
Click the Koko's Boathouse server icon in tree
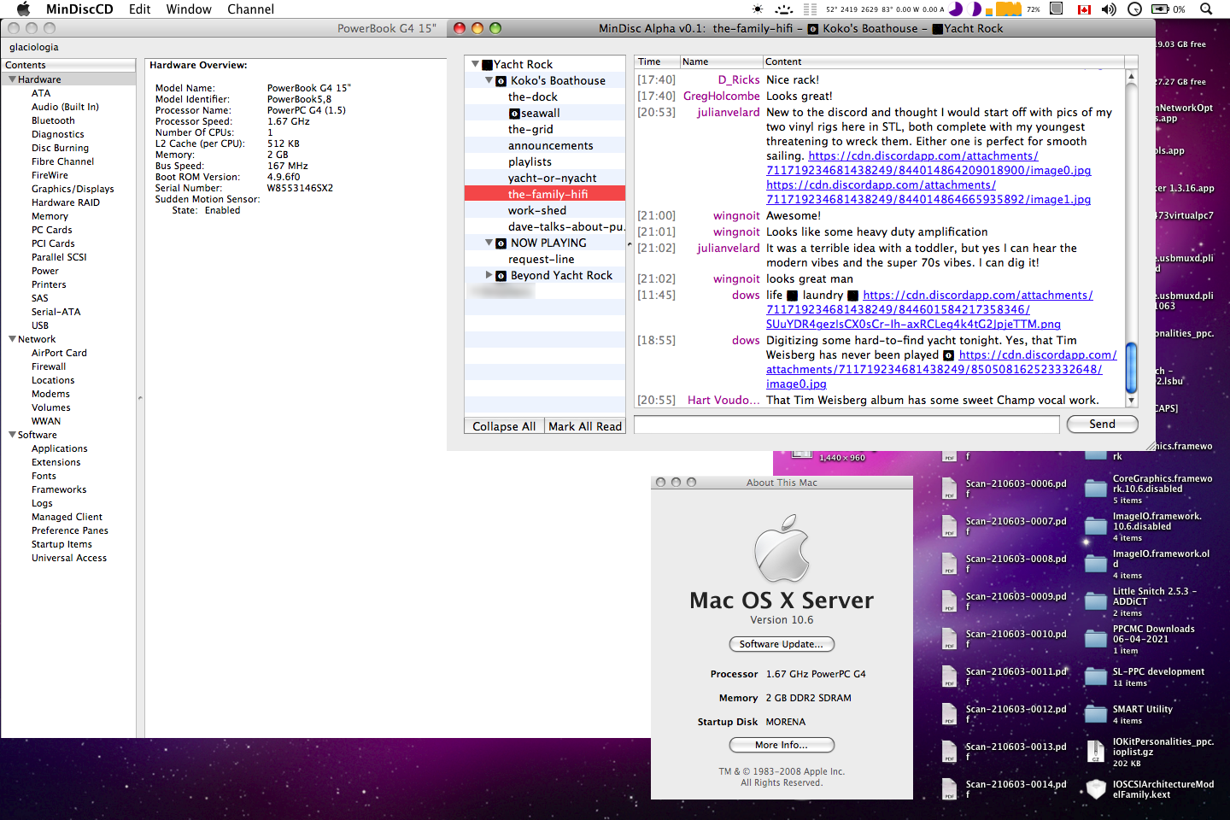pyautogui.click(x=501, y=81)
